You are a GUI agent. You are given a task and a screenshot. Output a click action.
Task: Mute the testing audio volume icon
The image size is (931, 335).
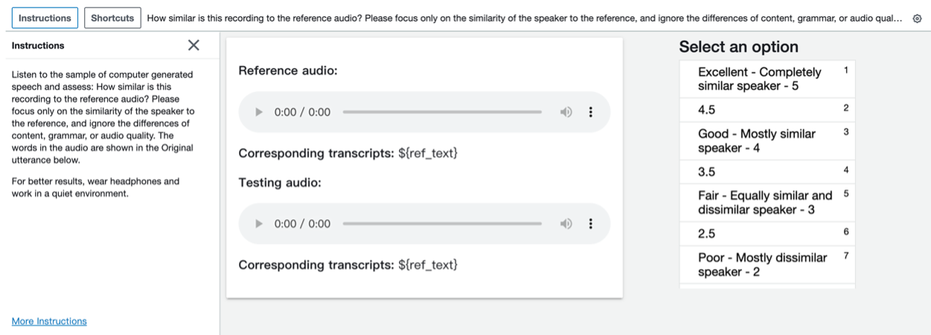[566, 224]
